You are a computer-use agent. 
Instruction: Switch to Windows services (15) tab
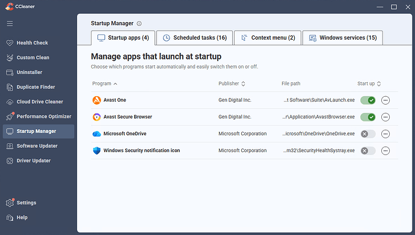[x=343, y=38]
